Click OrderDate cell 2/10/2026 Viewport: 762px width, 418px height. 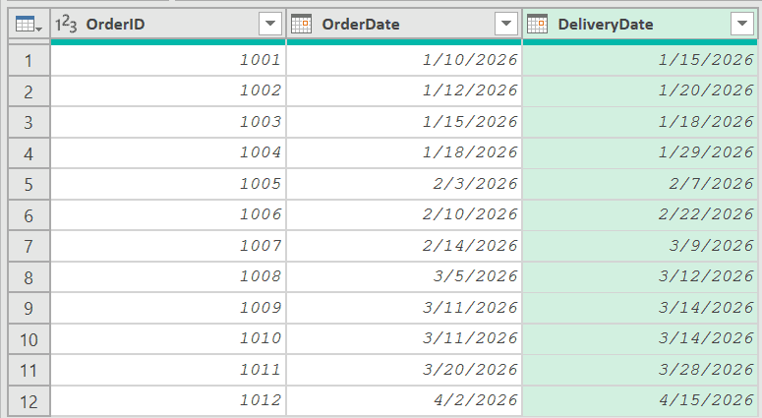[404, 214]
